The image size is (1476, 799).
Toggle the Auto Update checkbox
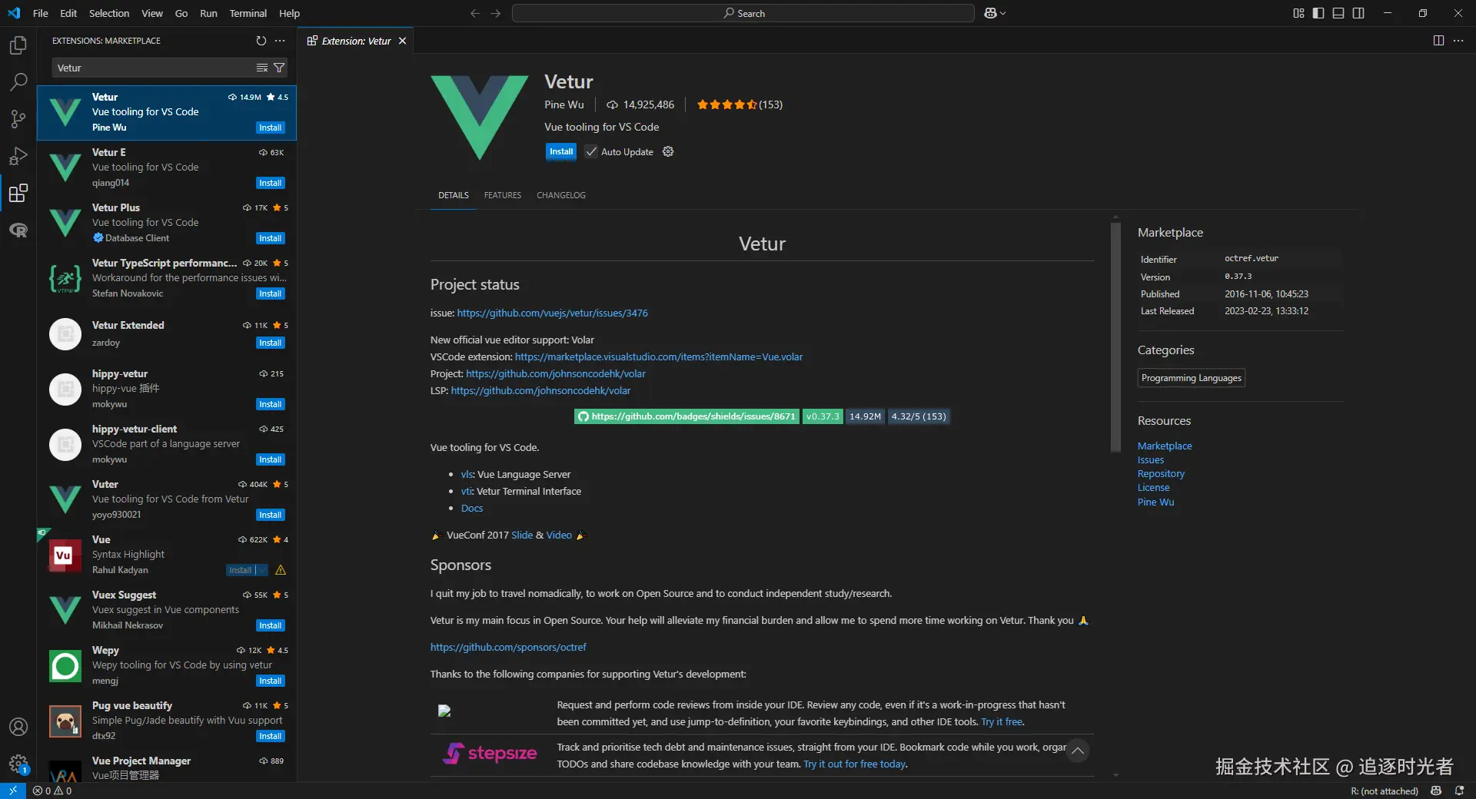pos(591,152)
